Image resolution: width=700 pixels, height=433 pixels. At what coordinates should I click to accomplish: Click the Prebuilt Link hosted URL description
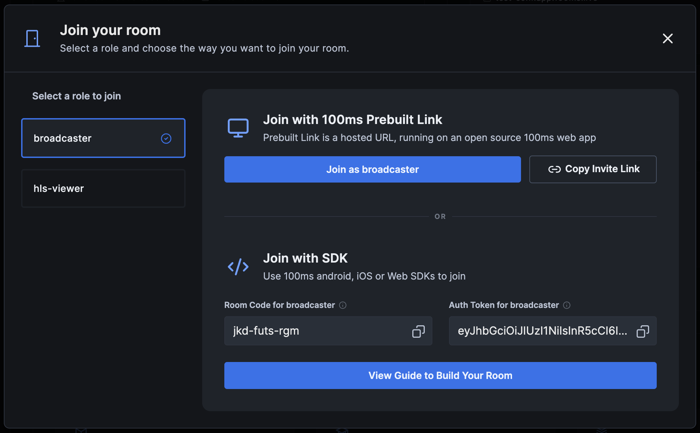(x=430, y=138)
